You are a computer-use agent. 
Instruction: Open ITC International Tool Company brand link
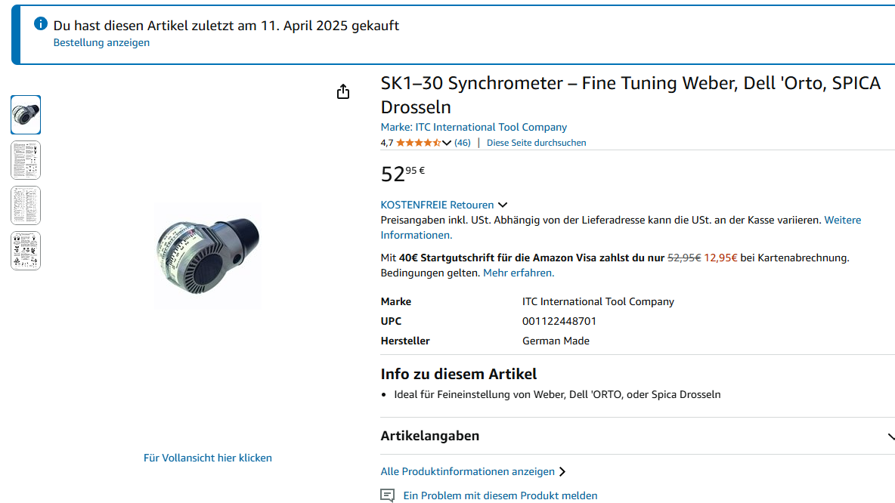[474, 127]
